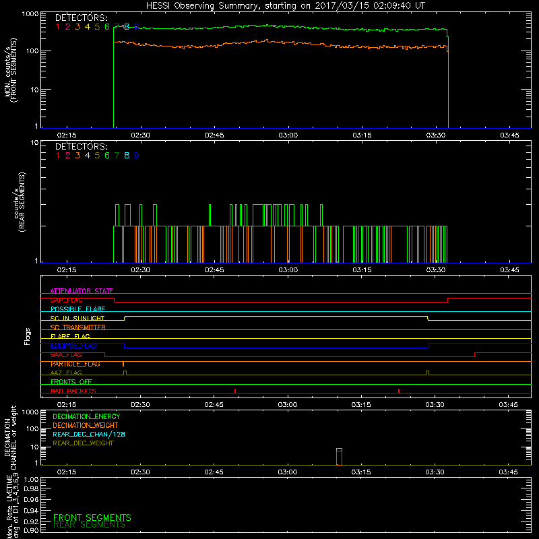Click detector 8 in rear segments legend
Screen dimensions: 539x539
127,156
